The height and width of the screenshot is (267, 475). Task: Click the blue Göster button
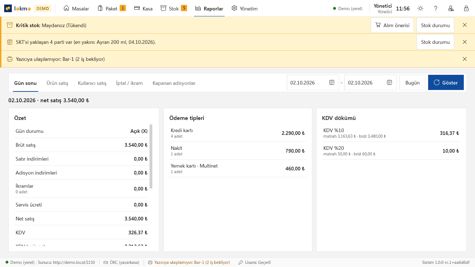[446, 83]
